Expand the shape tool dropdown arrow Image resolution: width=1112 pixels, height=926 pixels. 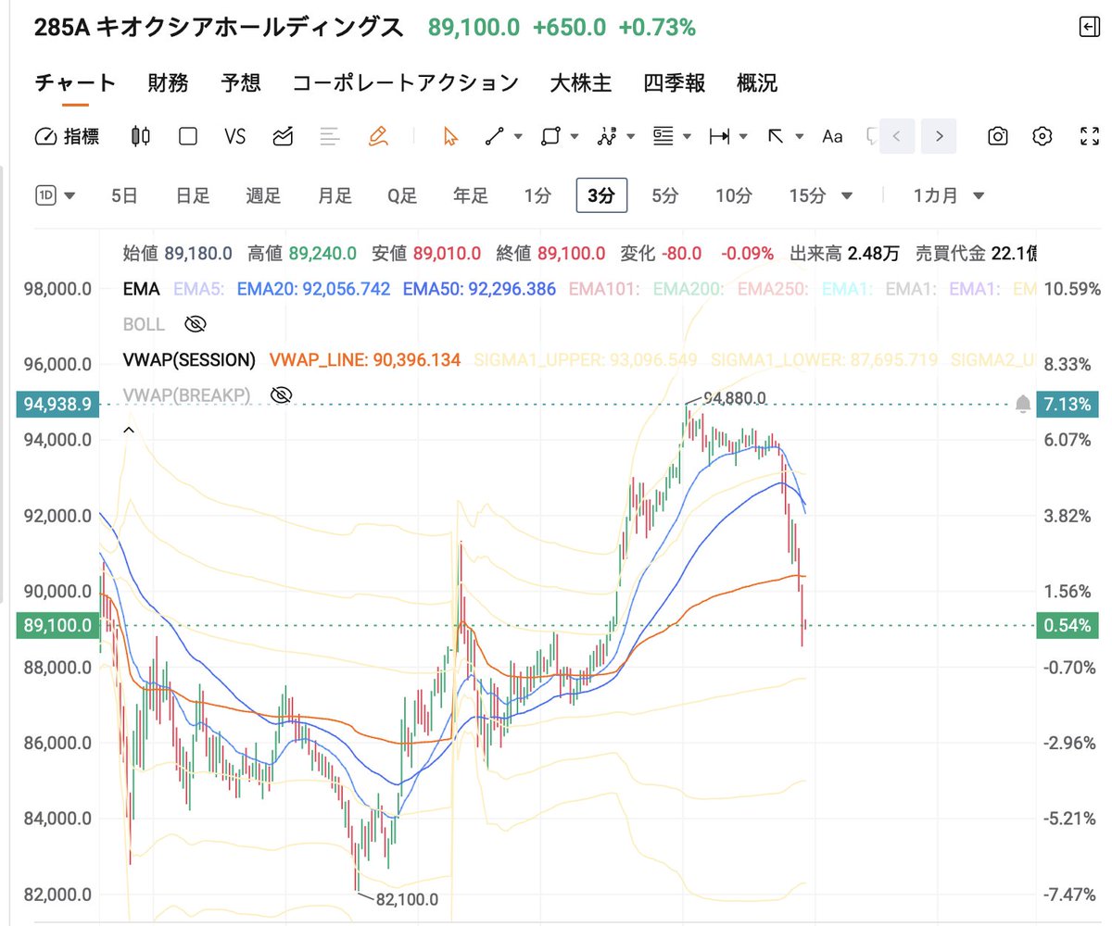click(x=575, y=137)
